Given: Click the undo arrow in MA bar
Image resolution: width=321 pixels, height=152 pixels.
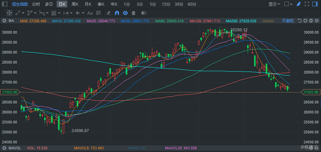Looking at the screenshot, I should (x=300, y=21).
